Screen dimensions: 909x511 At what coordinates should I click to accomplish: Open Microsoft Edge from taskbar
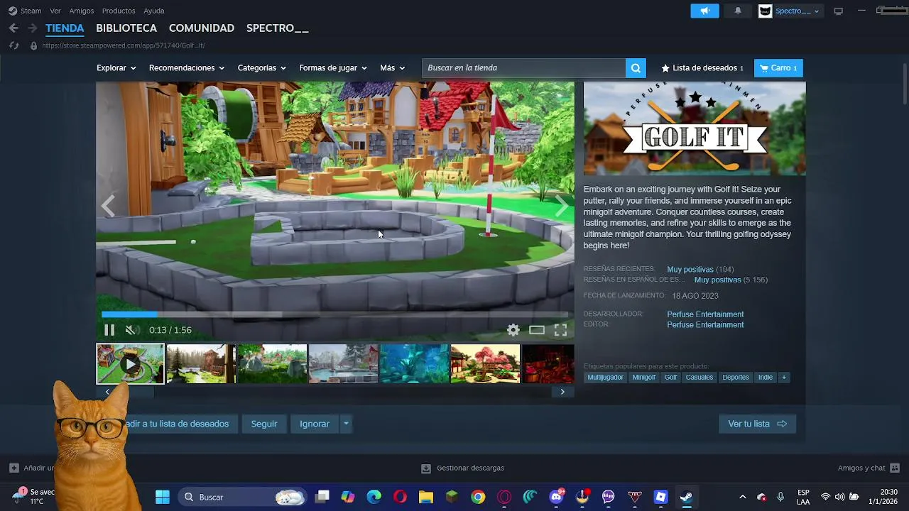(x=374, y=498)
